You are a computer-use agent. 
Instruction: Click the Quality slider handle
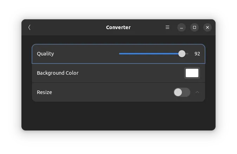point(182,54)
